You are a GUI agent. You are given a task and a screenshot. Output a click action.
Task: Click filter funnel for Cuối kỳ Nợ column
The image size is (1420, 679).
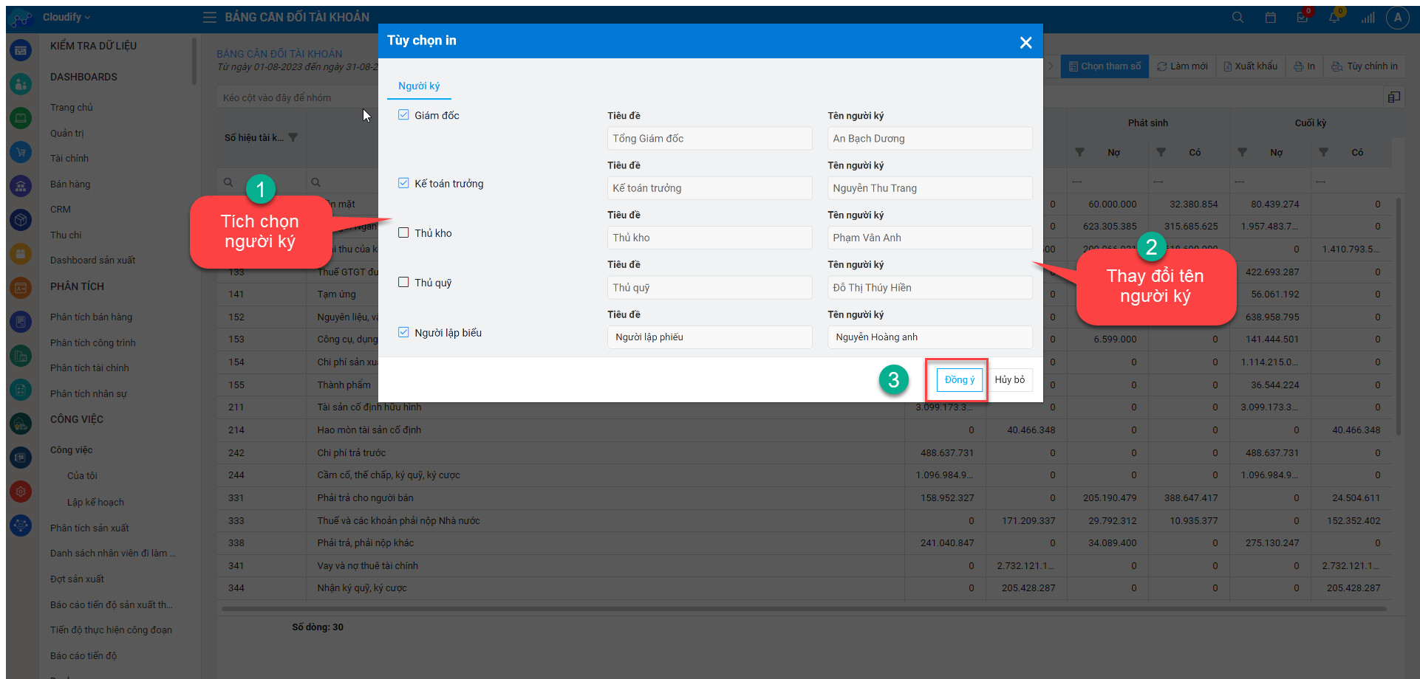pyautogui.click(x=1243, y=152)
